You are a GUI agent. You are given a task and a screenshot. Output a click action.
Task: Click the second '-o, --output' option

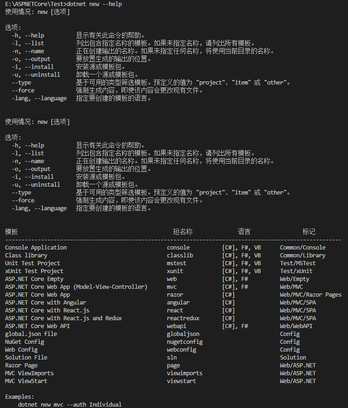[31, 169]
